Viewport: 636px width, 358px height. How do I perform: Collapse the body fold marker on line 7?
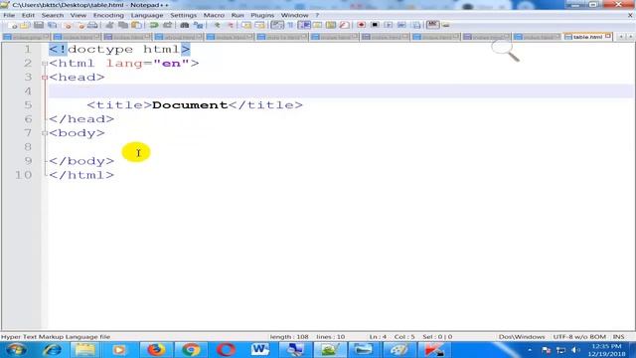click(45, 133)
